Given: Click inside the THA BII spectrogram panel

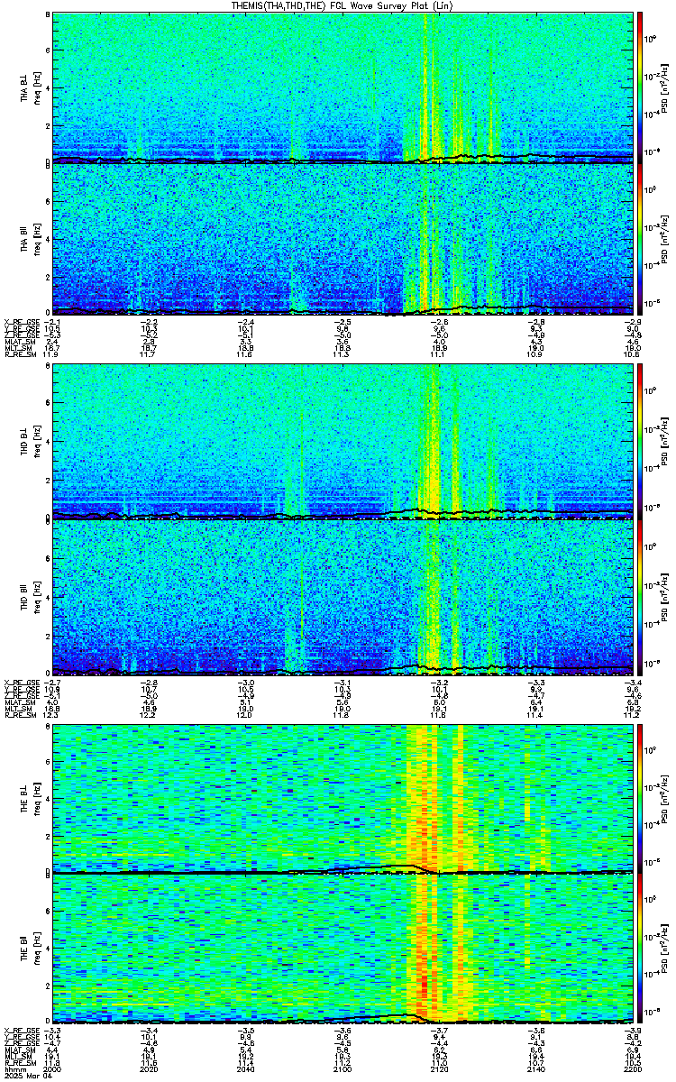Looking at the screenshot, I should pos(343,239).
